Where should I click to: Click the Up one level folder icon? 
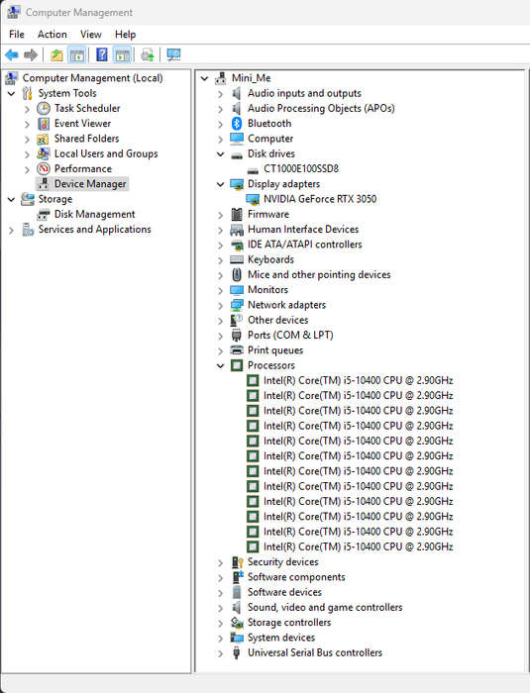56,54
